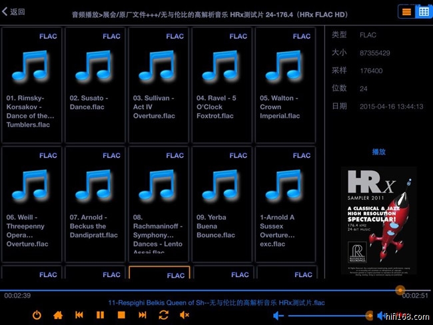
Task: Toggle the repeat loop mode
Action: click(163, 315)
